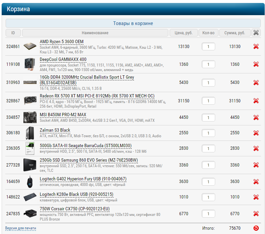
Task: Click the ID column header
Action: 13,33
